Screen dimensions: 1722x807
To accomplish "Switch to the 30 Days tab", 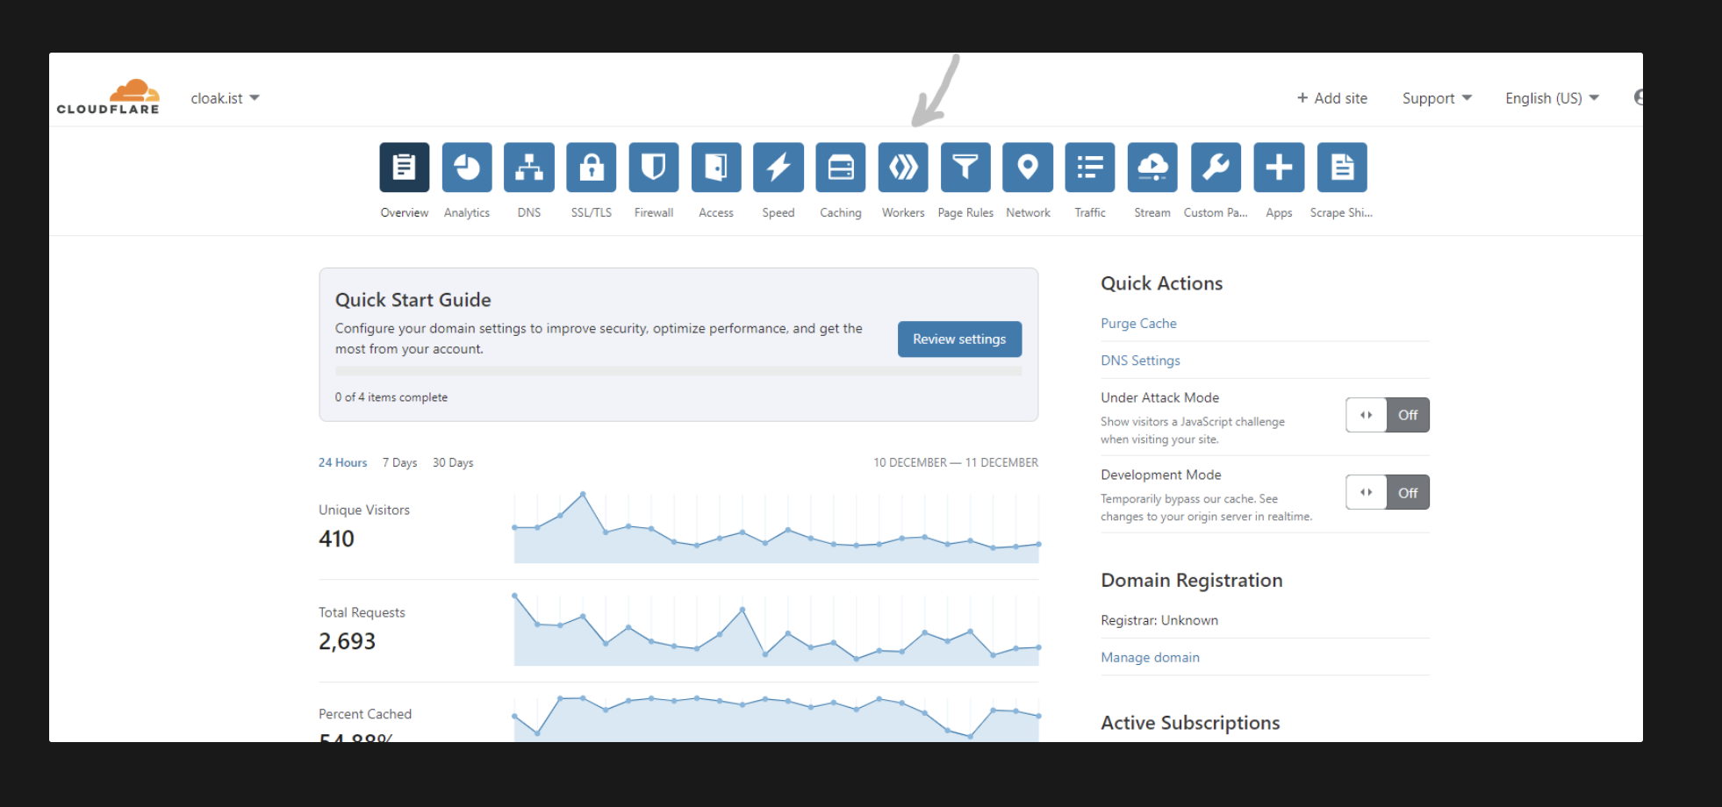I will pyautogui.click(x=452, y=462).
